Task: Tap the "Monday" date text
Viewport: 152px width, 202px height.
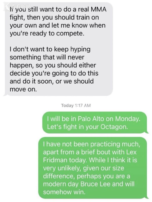Action: pyautogui.click(x=127, y=119)
